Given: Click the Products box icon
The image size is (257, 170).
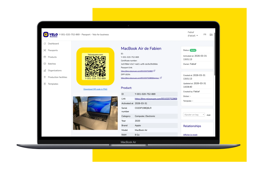Looking at the screenshot, I should pyautogui.click(x=45, y=57).
